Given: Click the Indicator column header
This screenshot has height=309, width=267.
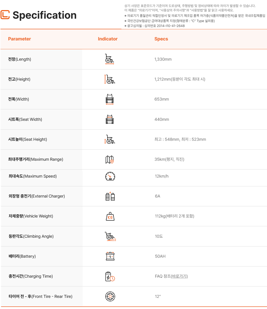Looking at the screenshot, I should tap(108, 39).
